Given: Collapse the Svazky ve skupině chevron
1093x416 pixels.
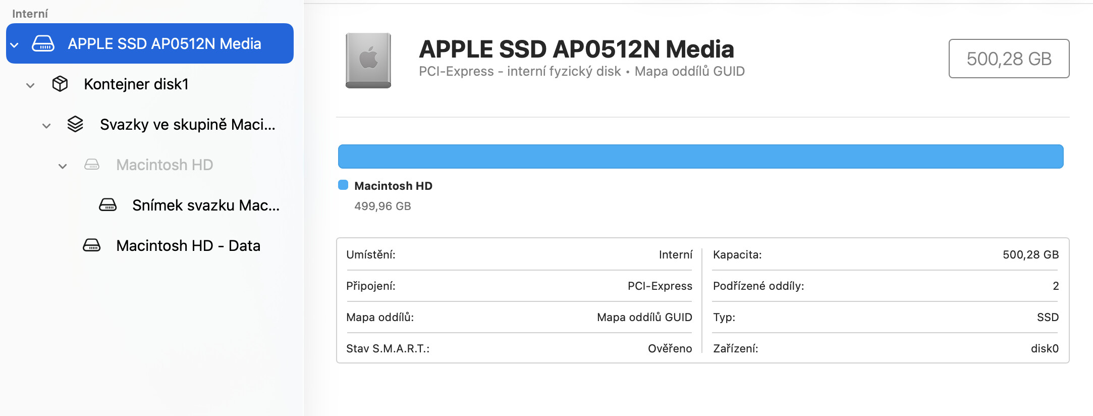Looking at the screenshot, I should point(47,126).
